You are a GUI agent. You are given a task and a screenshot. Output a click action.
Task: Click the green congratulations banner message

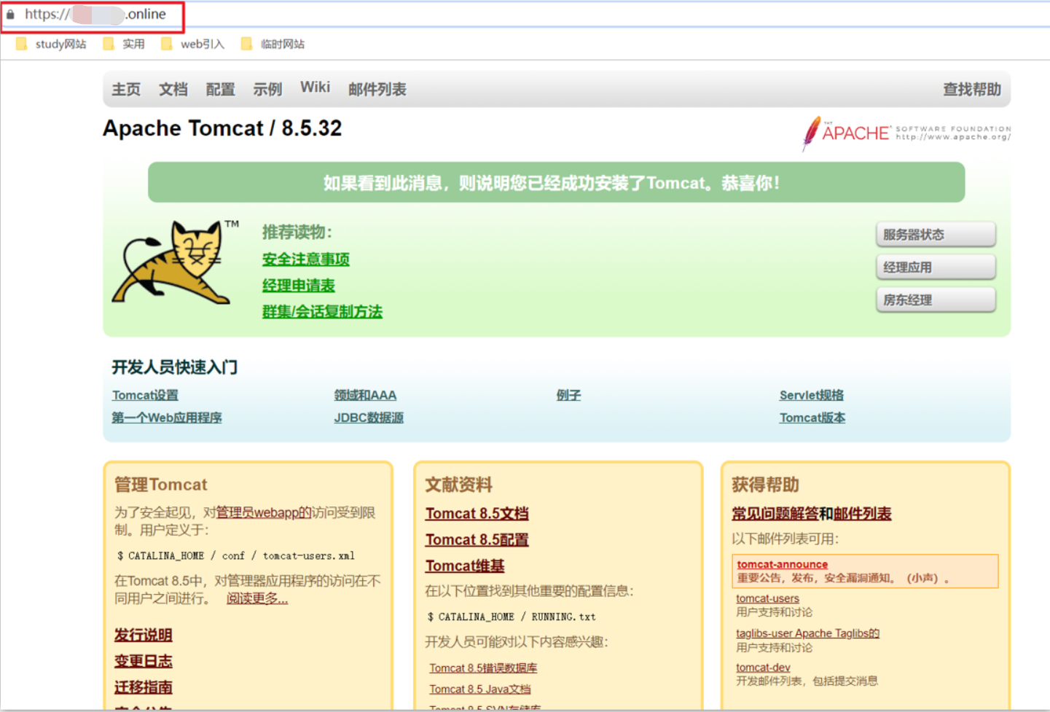pos(556,182)
